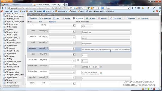The image size is (162, 91).
Task: Click the browser address bar
Action: click(41, 8)
